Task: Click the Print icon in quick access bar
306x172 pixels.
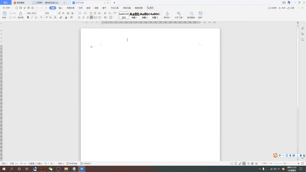Action: [29, 8]
